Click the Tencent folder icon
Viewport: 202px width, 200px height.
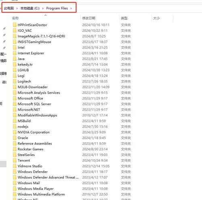tap(15, 160)
